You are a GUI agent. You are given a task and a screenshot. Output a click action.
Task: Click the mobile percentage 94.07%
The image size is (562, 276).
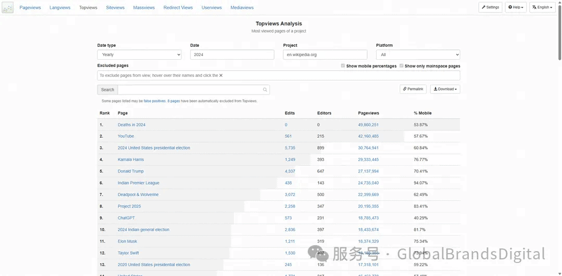pyautogui.click(x=421, y=183)
